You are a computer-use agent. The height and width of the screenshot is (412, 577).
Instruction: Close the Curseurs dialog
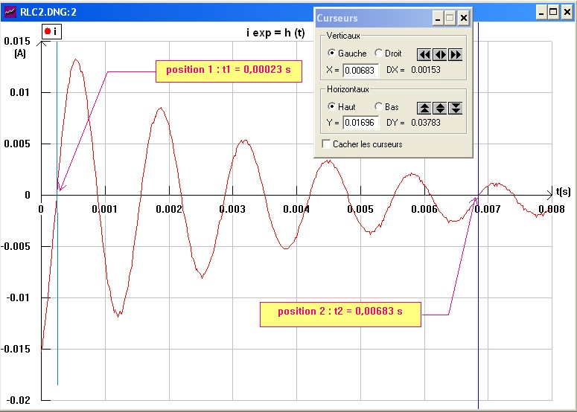463,18
